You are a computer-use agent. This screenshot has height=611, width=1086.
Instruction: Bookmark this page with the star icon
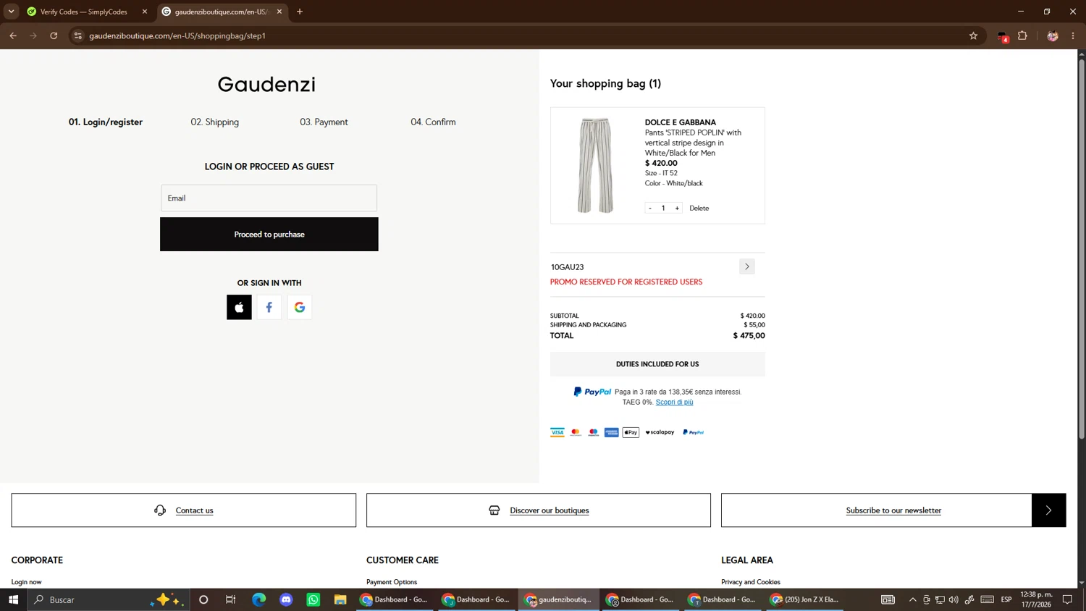(973, 35)
